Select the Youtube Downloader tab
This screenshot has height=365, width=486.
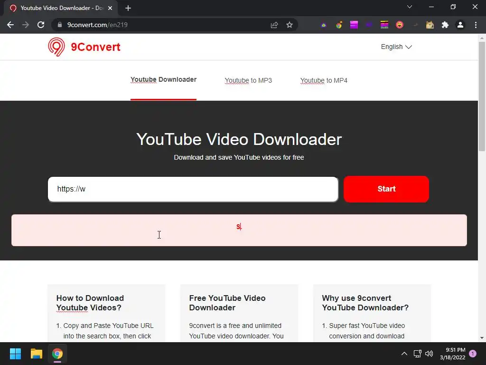pyautogui.click(x=163, y=80)
